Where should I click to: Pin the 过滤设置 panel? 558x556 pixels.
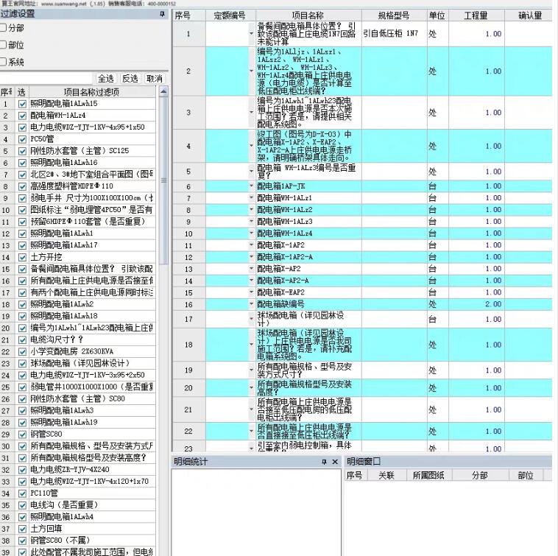(x=162, y=14)
